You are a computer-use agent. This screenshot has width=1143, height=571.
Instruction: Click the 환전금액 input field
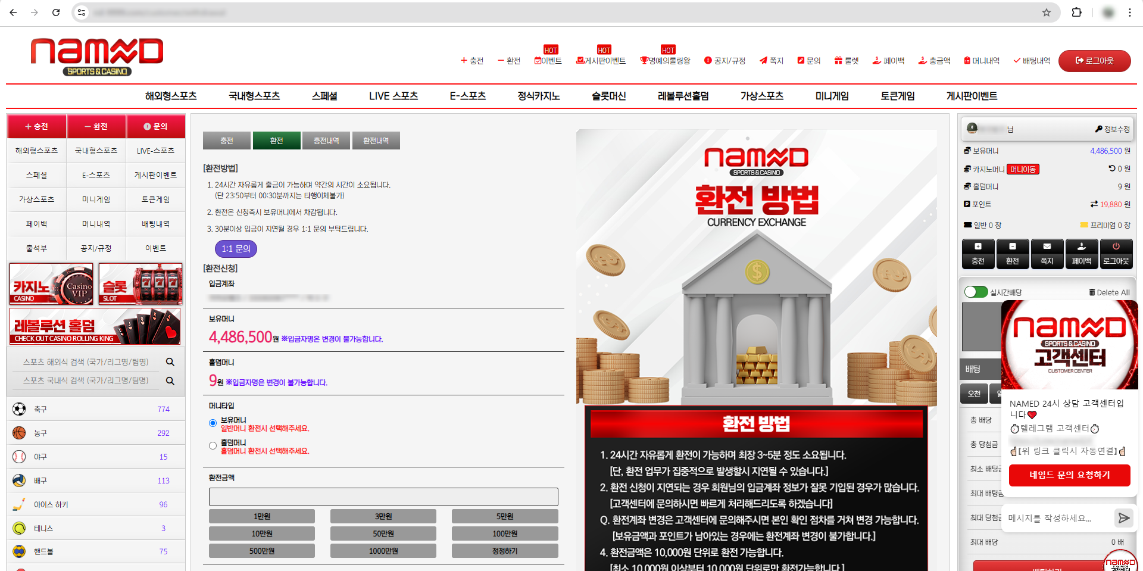point(383,497)
